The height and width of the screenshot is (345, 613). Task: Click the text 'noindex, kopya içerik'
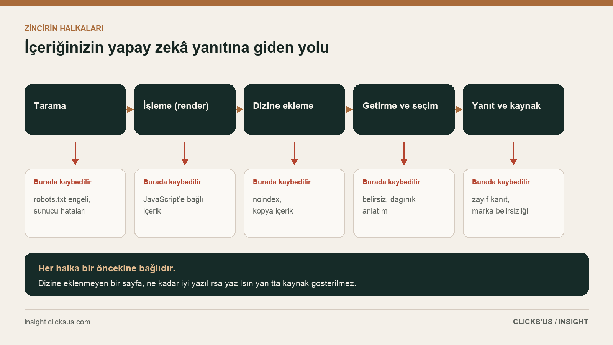273,205
